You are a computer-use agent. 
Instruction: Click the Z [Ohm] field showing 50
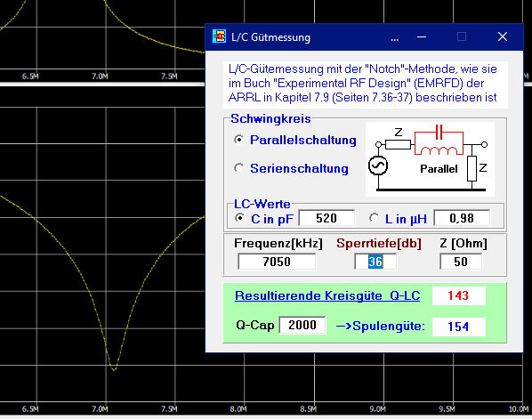[461, 262]
